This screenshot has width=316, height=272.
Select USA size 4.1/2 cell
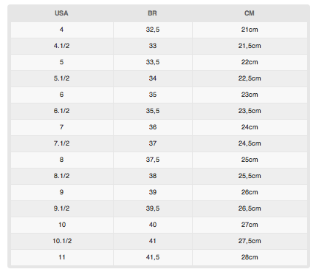(x=61, y=46)
